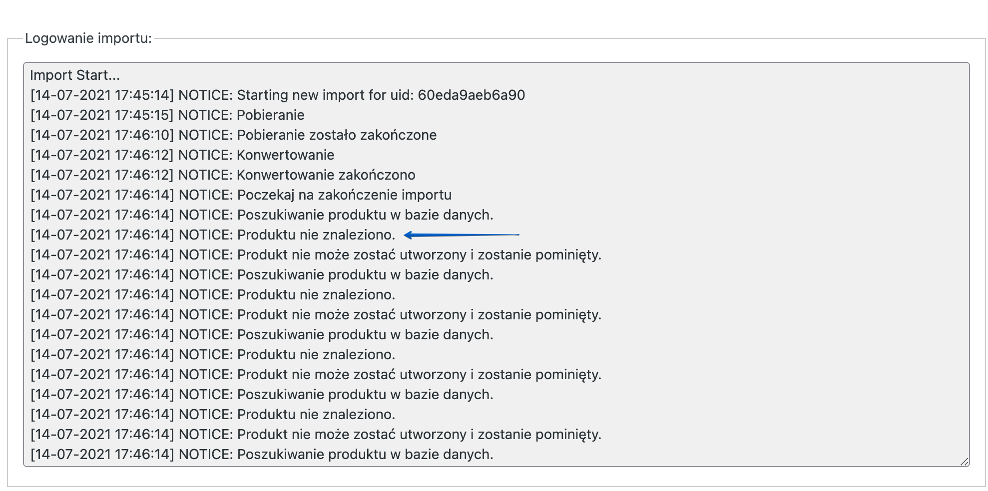Click the "Konwertowanie zakończono" log message
Image resolution: width=988 pixels, height=491 pixels.
[x=326, y=175]
